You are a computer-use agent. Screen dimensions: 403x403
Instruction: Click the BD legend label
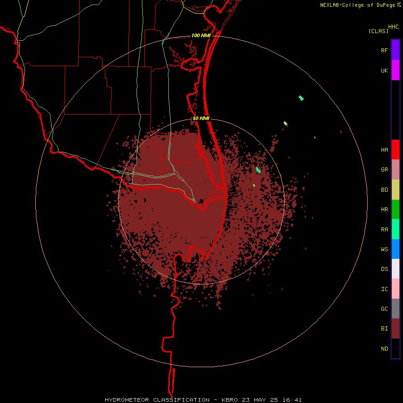point(384,190)
